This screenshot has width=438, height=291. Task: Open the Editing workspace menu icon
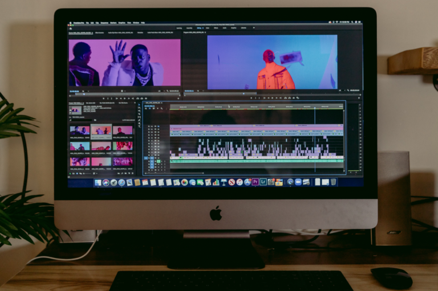pos(203,28)
